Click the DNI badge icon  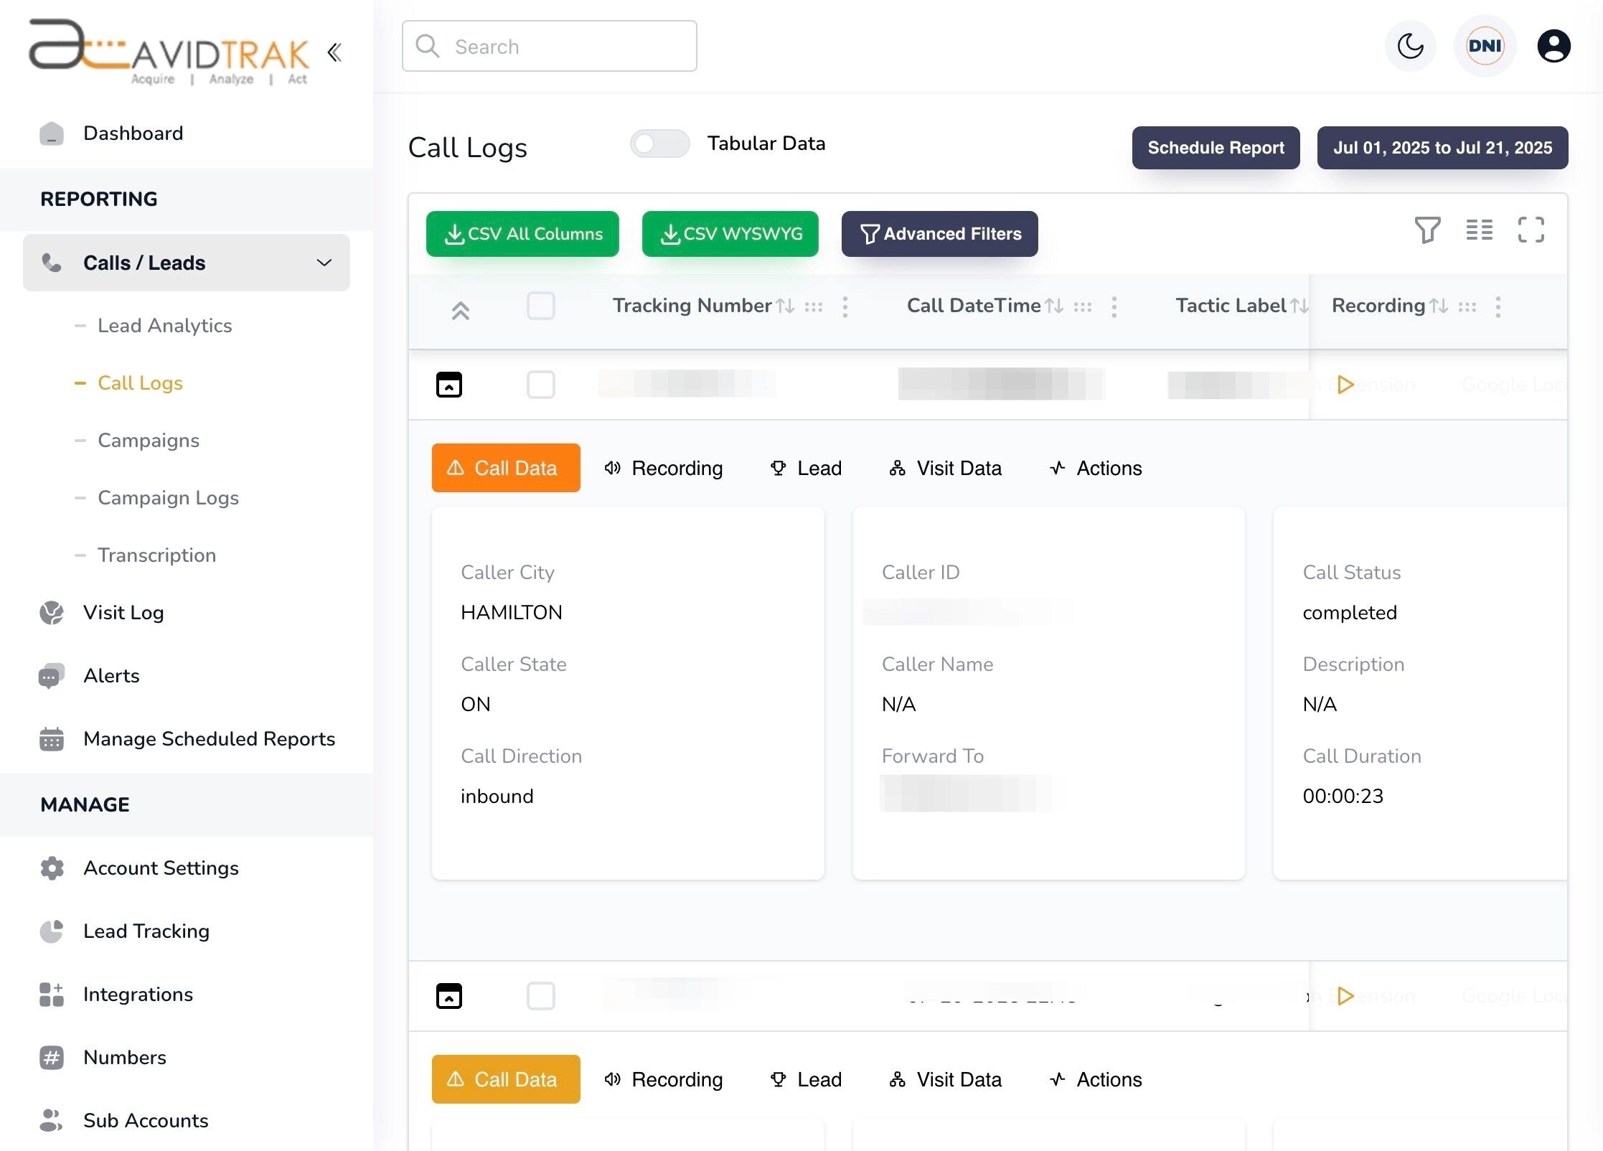(x=1485, y=46)
